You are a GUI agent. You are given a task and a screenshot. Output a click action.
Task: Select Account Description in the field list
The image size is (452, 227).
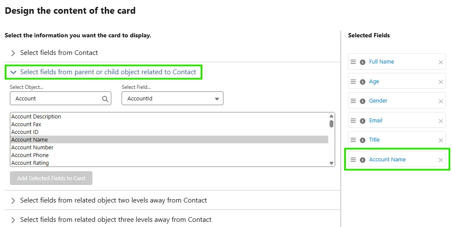(x=36, y=117)
